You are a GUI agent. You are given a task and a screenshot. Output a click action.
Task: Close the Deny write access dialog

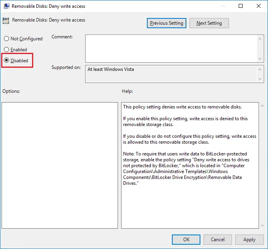pos(259,6)
